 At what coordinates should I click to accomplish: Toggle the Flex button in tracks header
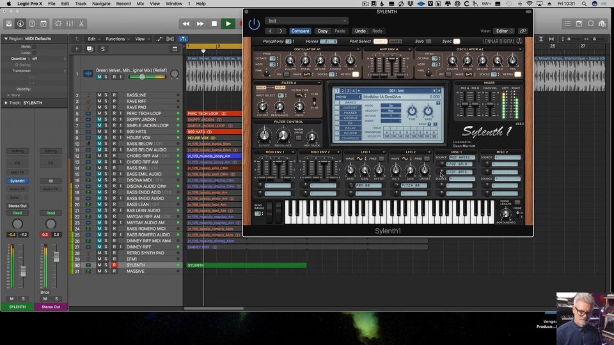pos(170,39)
